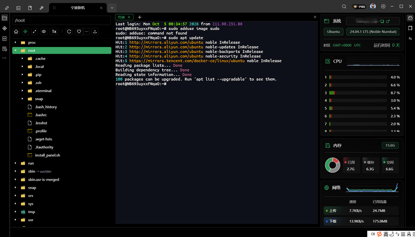Viewport: 415px width, 237px height.
Task: Go to home directory via house icon
Action: (16, 32)
